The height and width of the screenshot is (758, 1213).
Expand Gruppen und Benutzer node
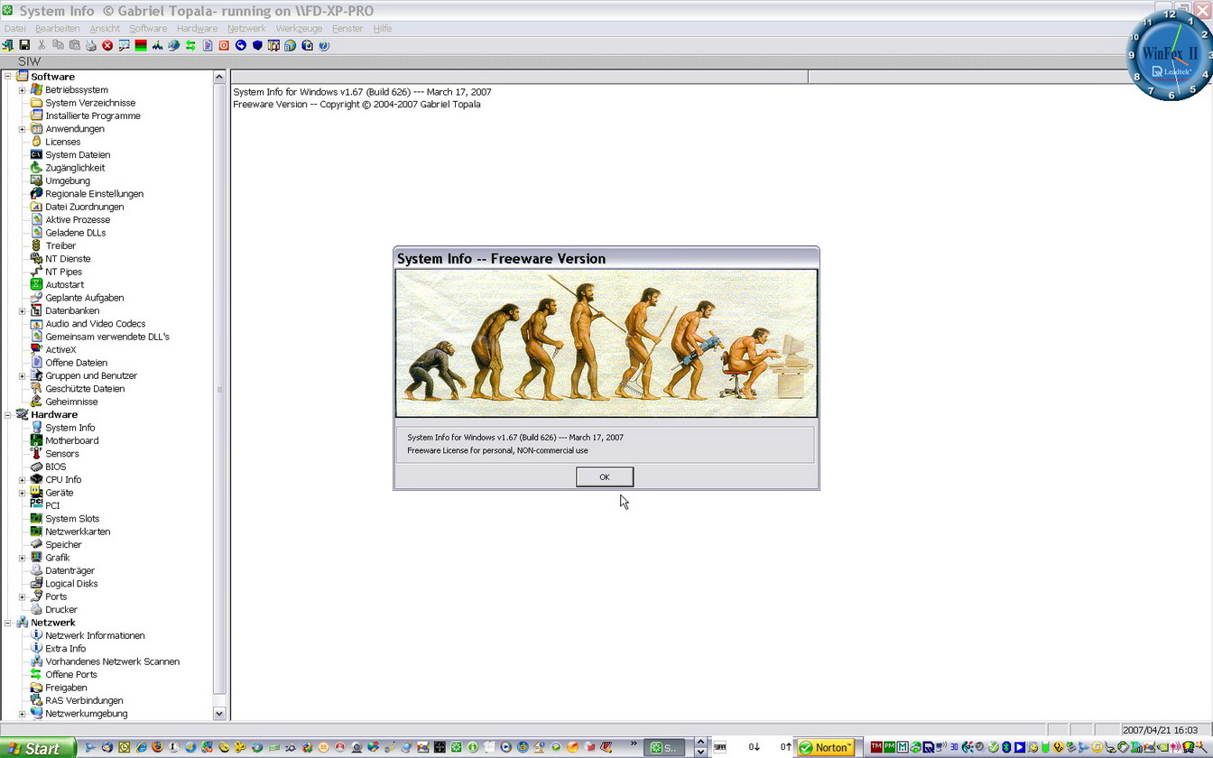pyautogui.click(x=23, y=375)
